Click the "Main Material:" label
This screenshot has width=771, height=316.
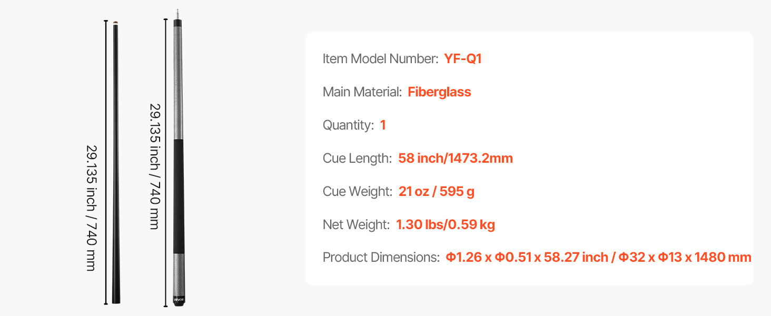tap(362, 92)
